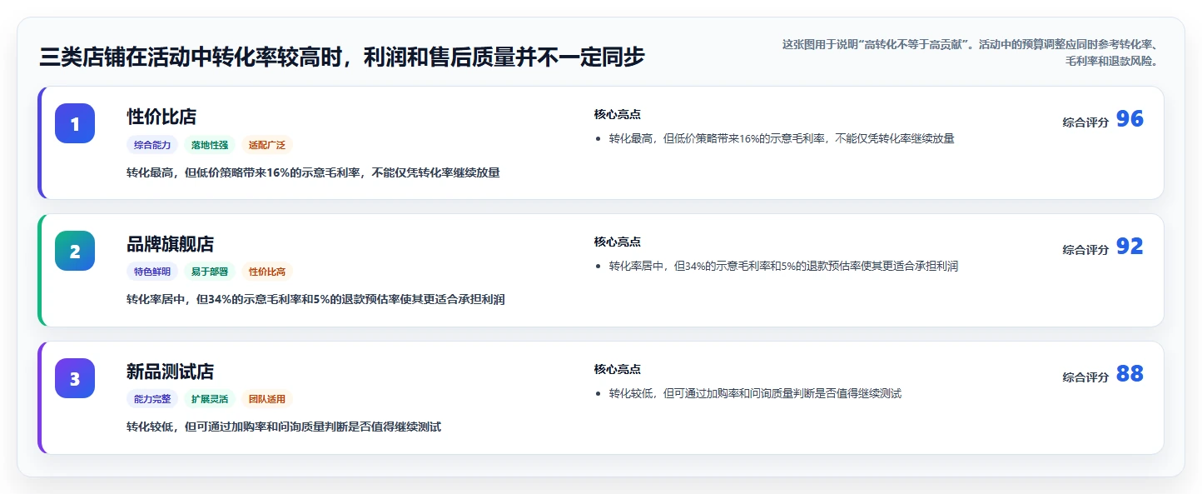Image resolution: width=1202 pixels, height=494 pixels.
Task: Click 核心亮点 heading in 新品测试店 card
Action: pyautogui.click(x=617, y=369)
